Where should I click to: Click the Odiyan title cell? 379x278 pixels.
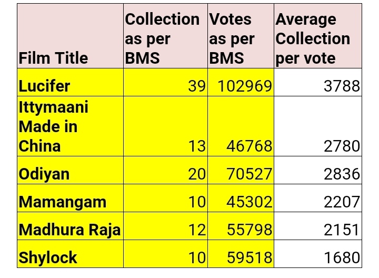tap(71, 170)
